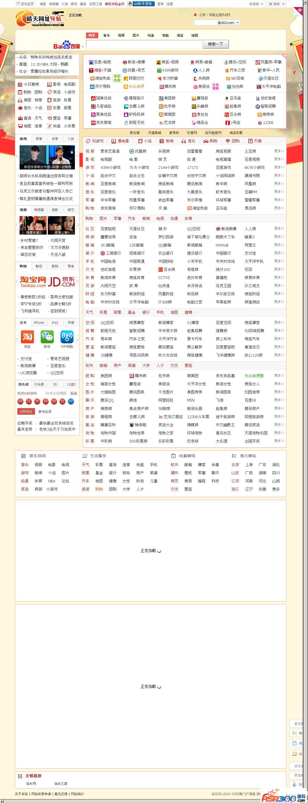Expand 更多>> on the 视频 row
The image size is (308, 803).
[279, 151]
